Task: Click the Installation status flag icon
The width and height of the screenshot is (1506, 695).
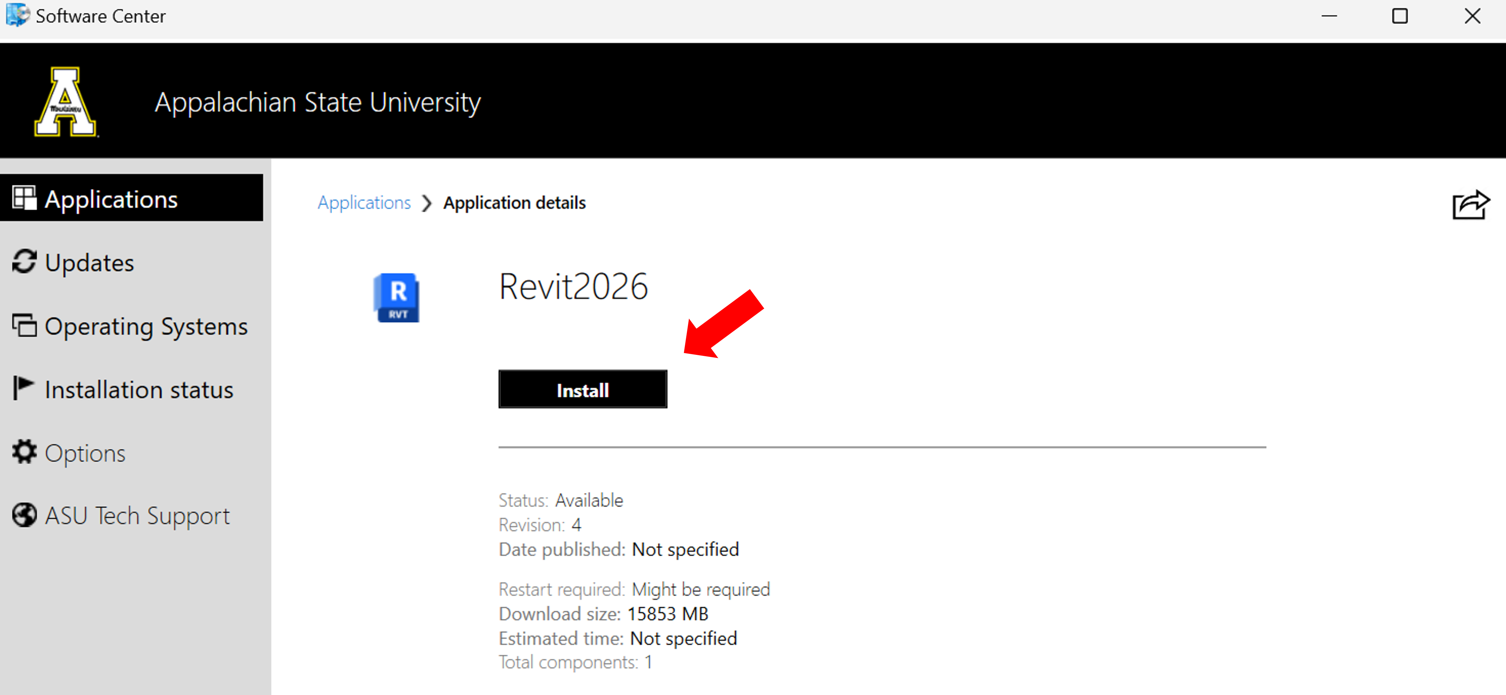Action: coord(23,388)
